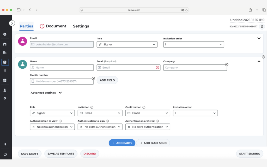The height and width of the screenshot is (167, 267).
Task: Click the DISCARD button
Action: 90,154
